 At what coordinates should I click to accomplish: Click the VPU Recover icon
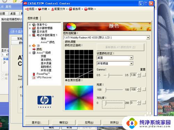(34, 78)
